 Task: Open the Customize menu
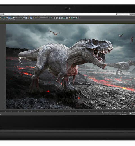pos(31,16)
